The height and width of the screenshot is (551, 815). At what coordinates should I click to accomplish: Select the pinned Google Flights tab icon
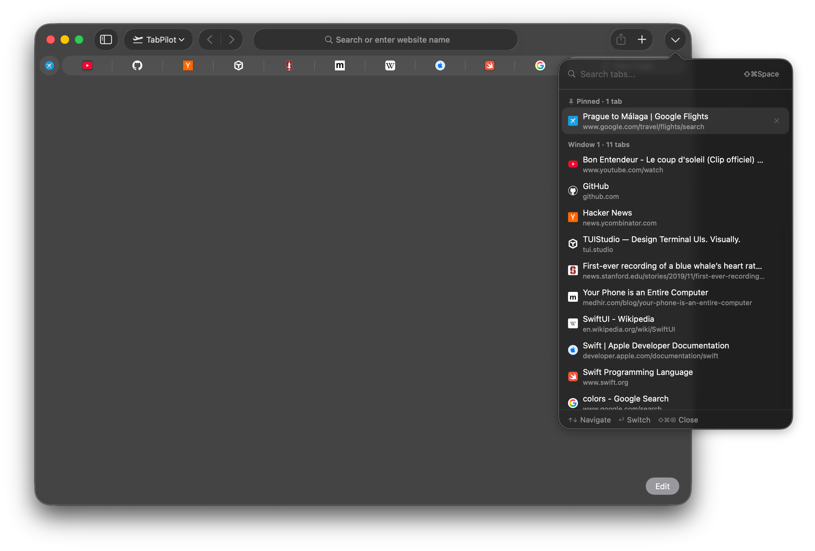pos(49,65)
